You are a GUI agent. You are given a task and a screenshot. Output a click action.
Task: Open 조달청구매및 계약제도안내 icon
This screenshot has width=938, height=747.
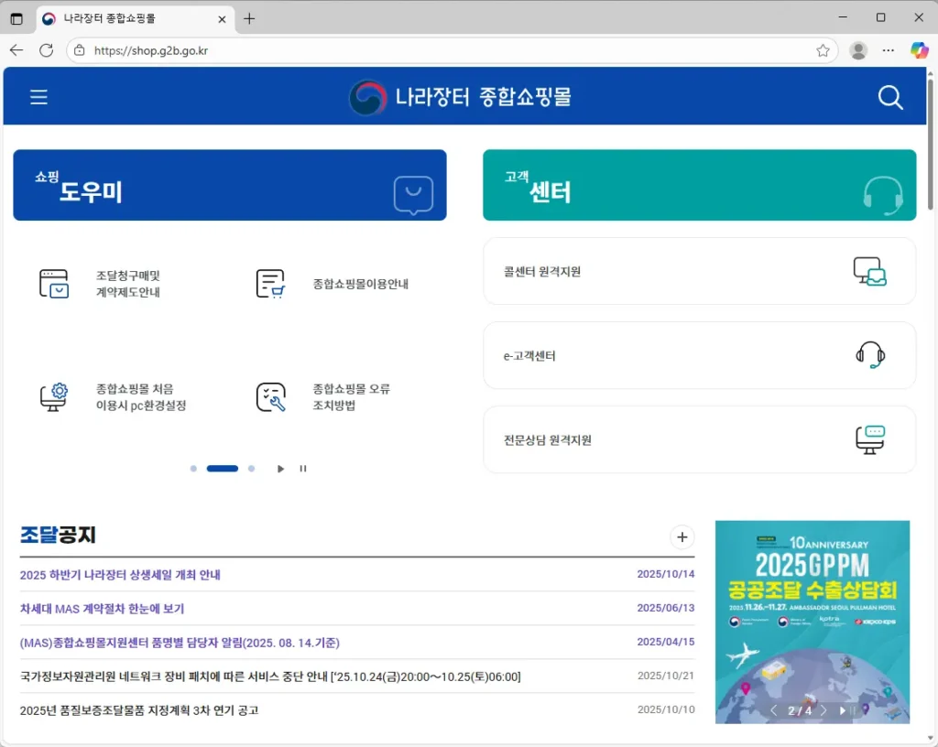(x=54, y=284)
